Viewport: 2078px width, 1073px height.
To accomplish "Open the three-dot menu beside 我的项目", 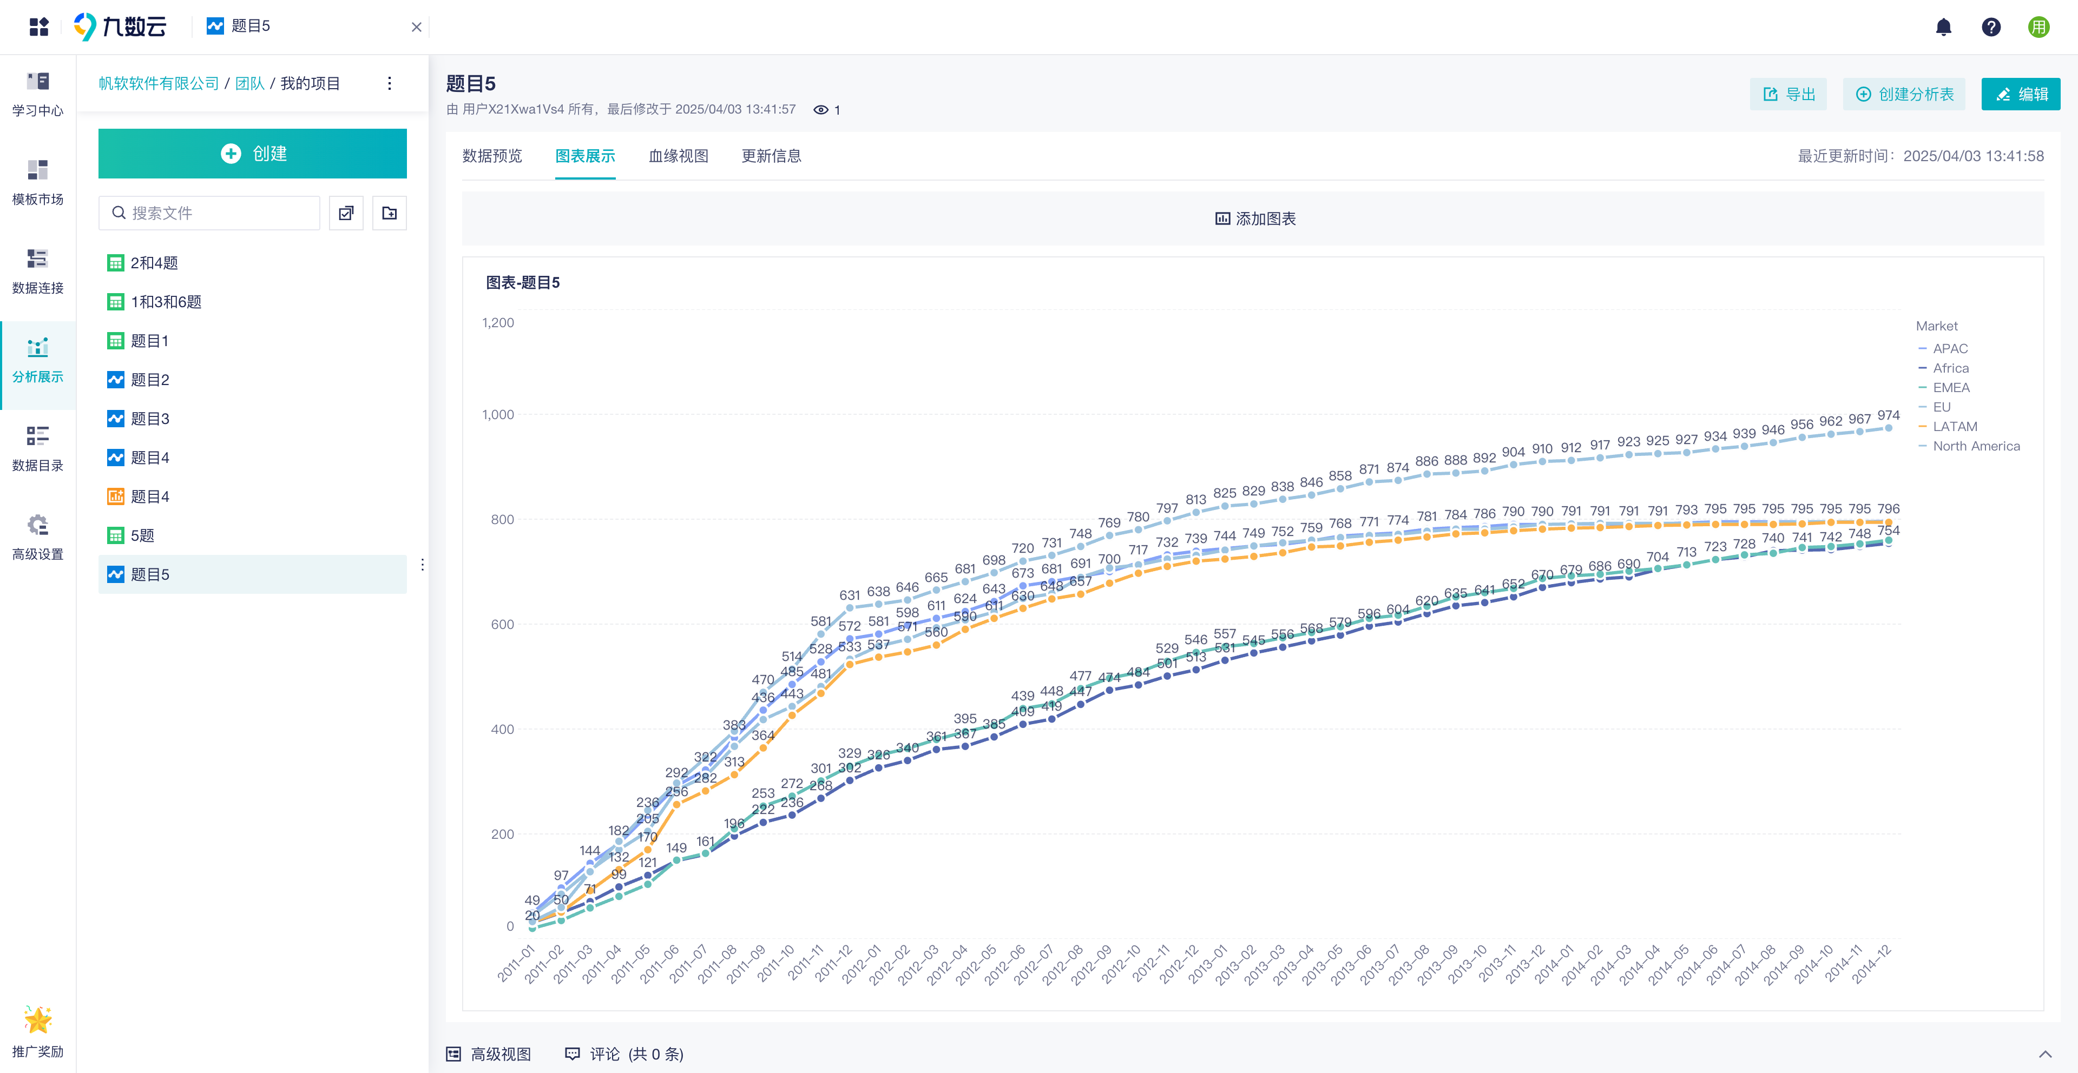I will [390, 83].
